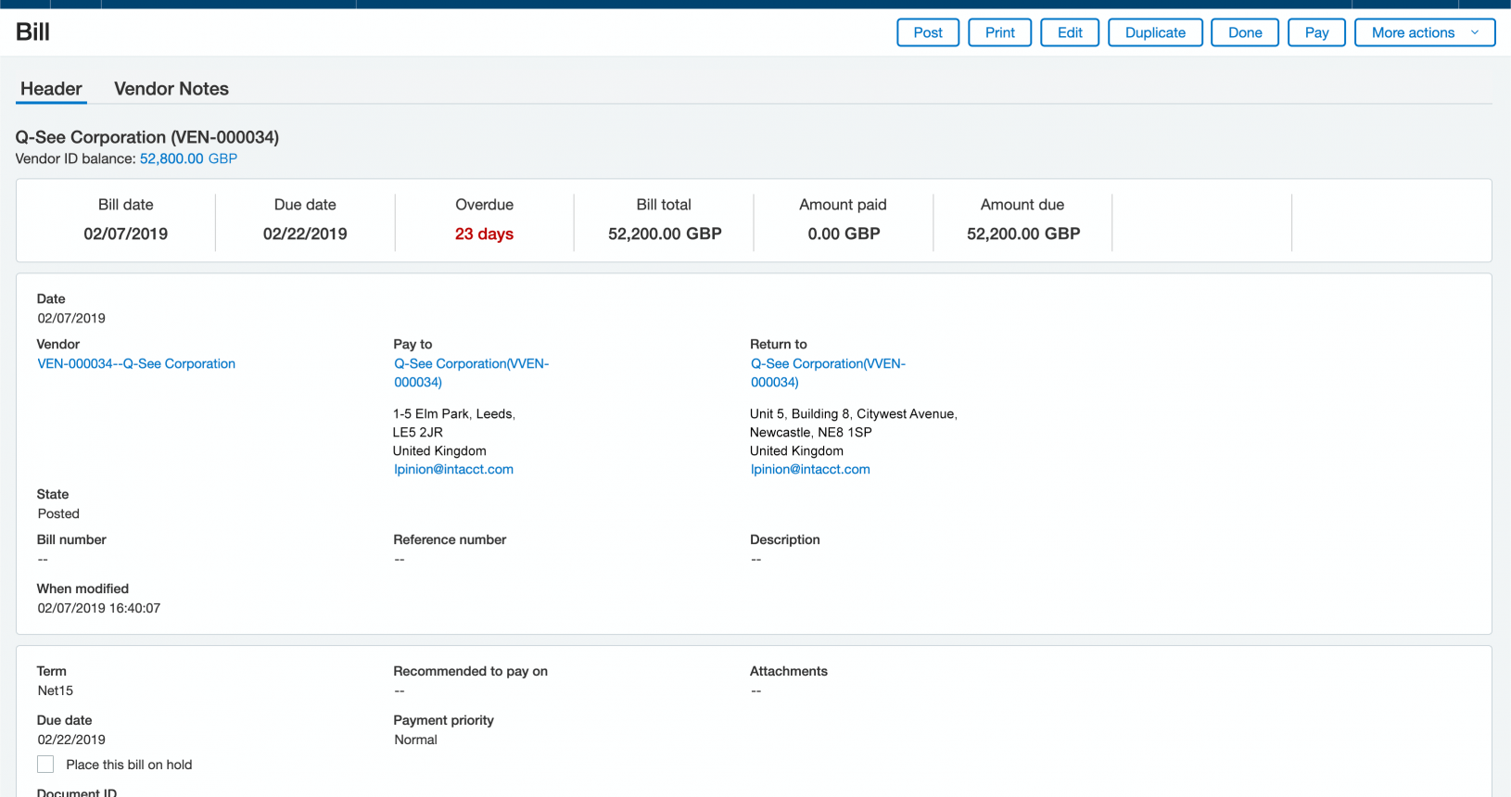
Task: Open the bill for editing via Edit
Action: (1070, 32)
